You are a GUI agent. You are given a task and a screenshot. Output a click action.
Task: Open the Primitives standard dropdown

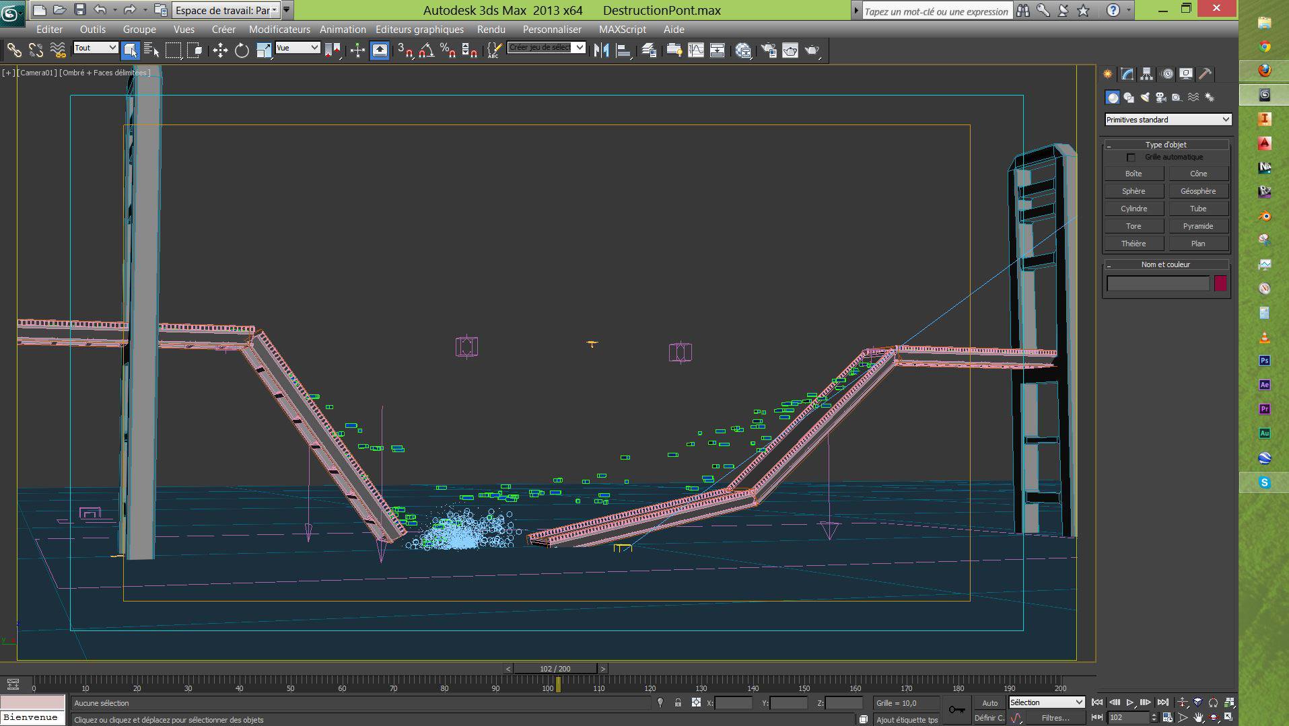tap(1168, 120)
